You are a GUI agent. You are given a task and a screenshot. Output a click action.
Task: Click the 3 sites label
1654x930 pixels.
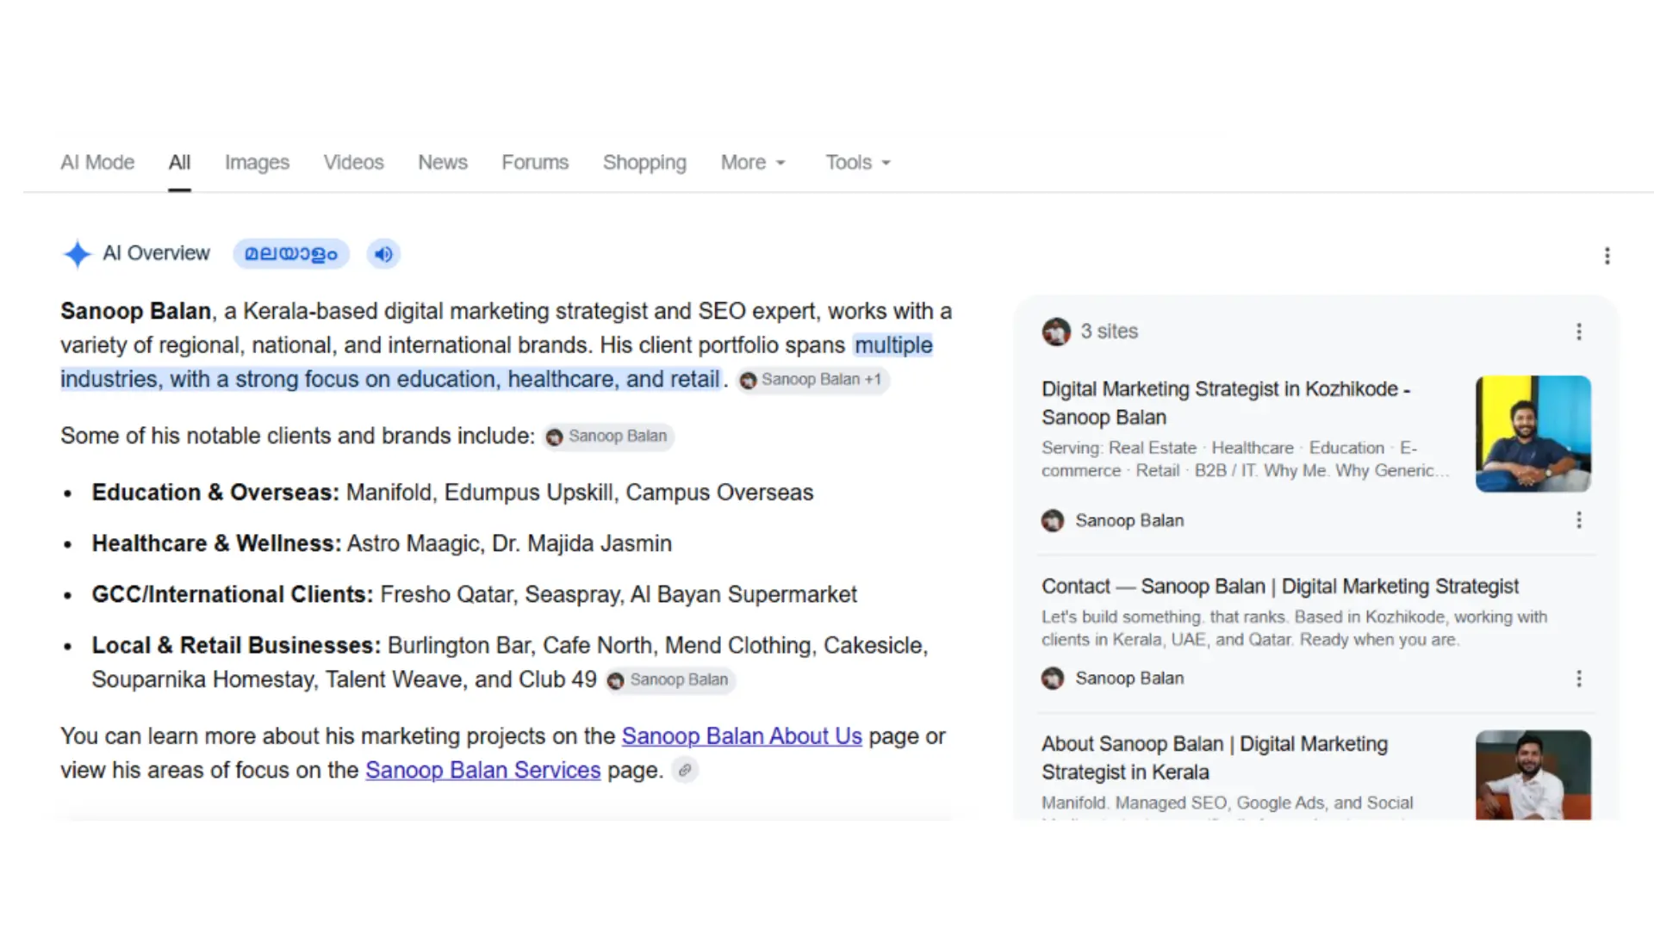(x=1110, y=332)
